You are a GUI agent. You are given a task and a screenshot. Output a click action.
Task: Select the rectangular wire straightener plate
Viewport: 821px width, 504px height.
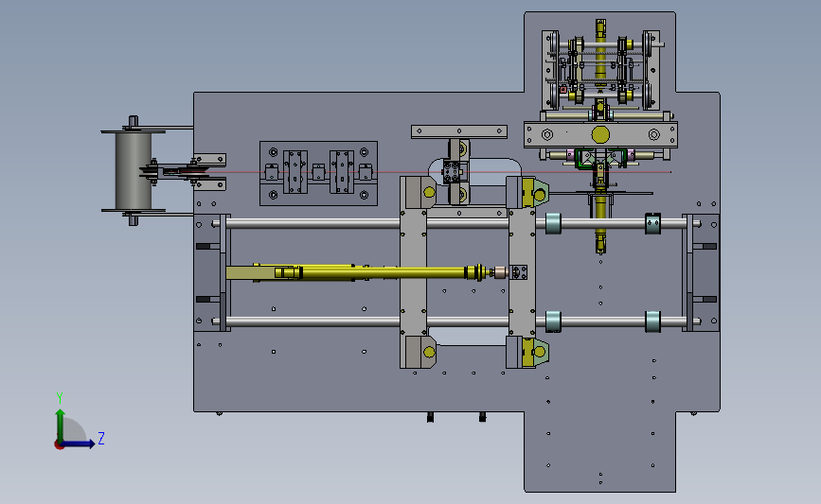tap(318, 173)
